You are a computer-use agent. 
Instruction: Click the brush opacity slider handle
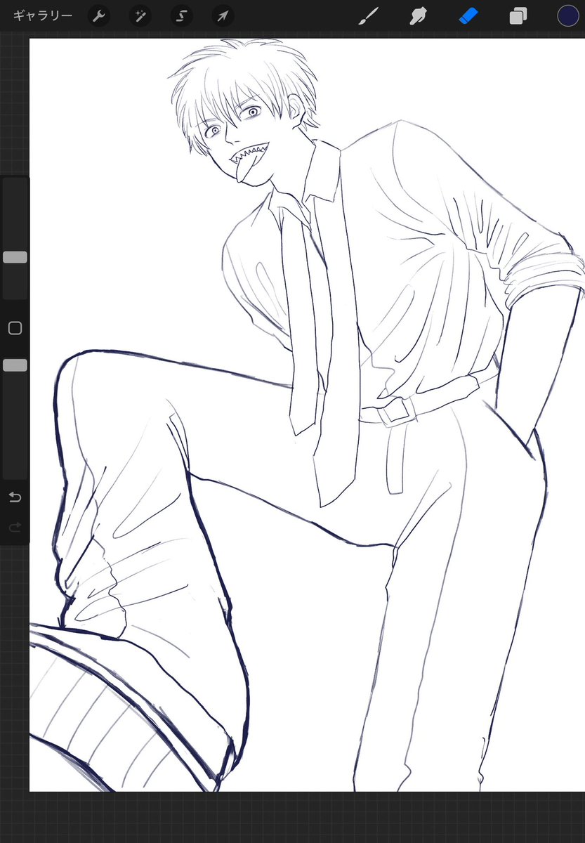click(x=15, y=365)
